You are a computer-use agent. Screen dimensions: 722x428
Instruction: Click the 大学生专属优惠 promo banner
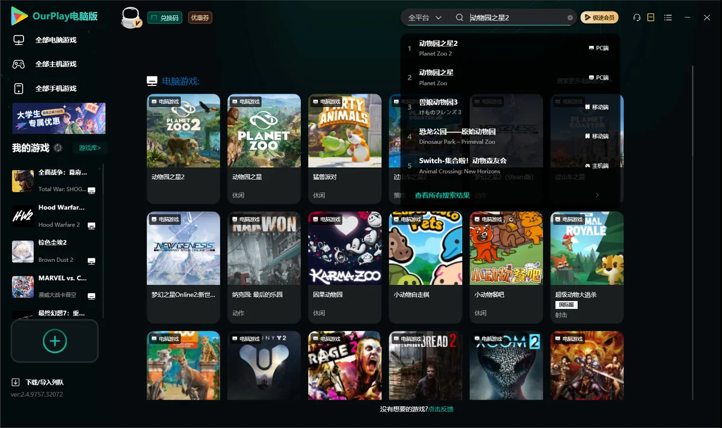pos(59,118)
